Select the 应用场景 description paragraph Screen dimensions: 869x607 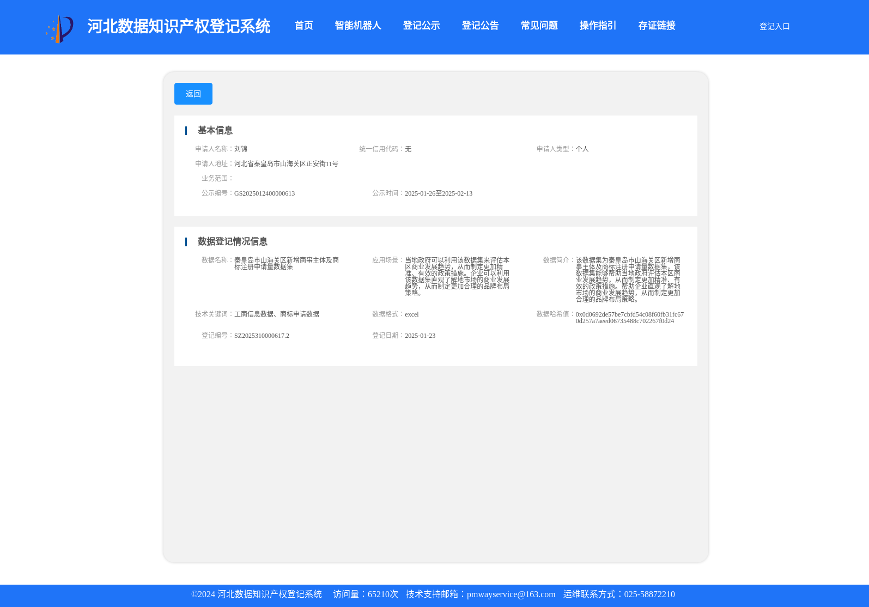click(457, 276)
